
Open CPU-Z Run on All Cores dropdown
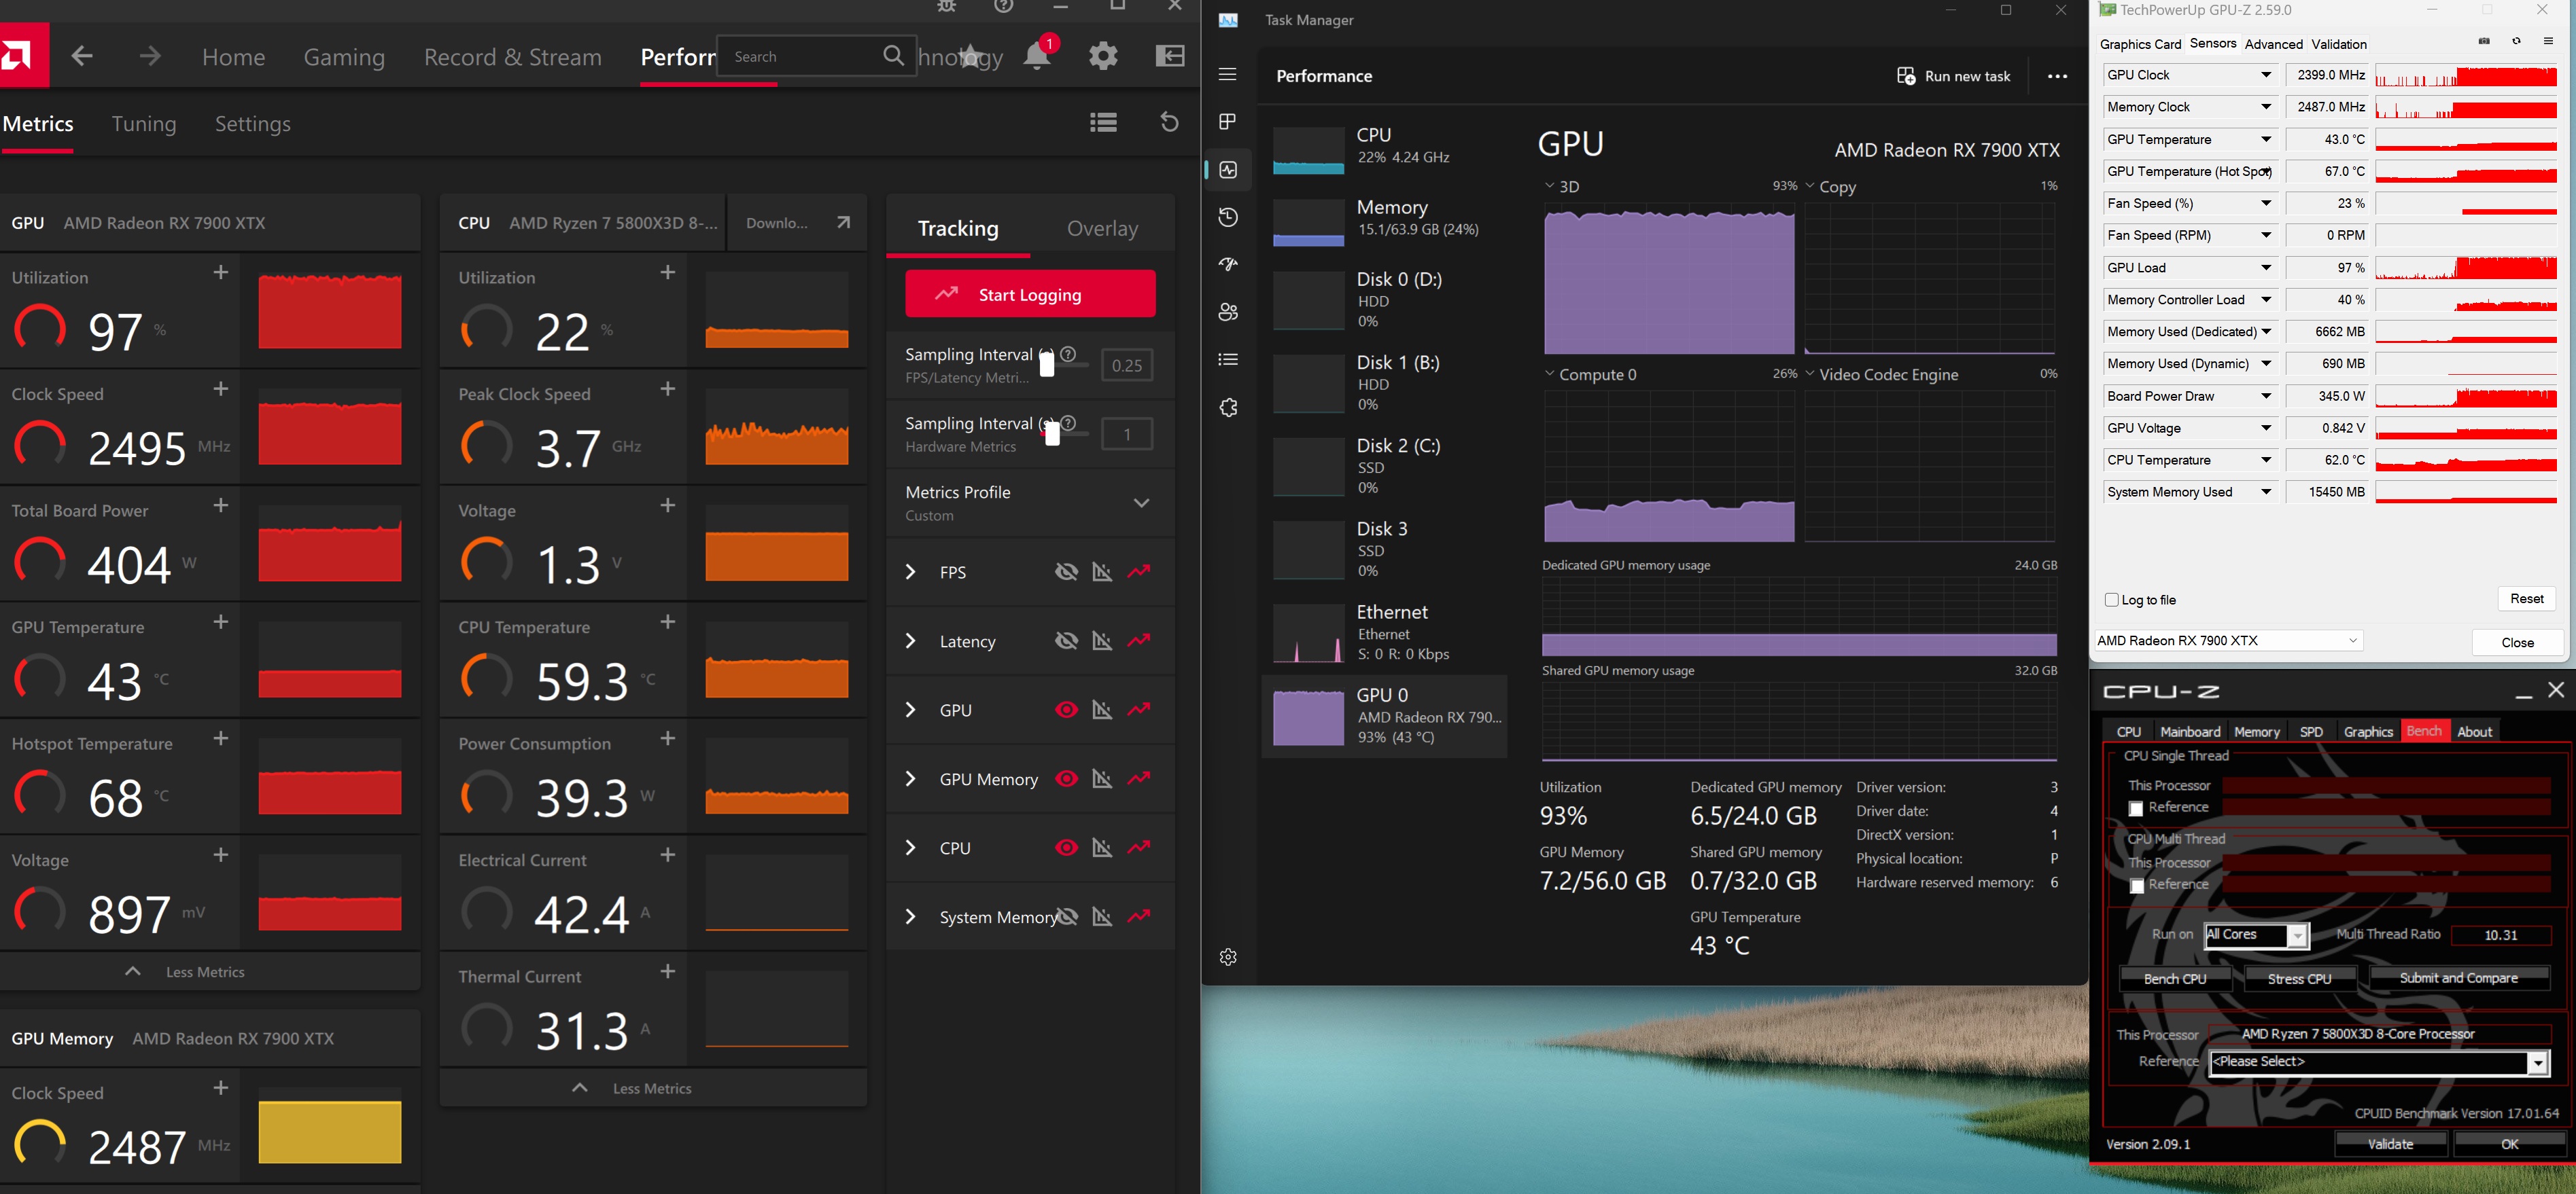[x=2257, y=935]
